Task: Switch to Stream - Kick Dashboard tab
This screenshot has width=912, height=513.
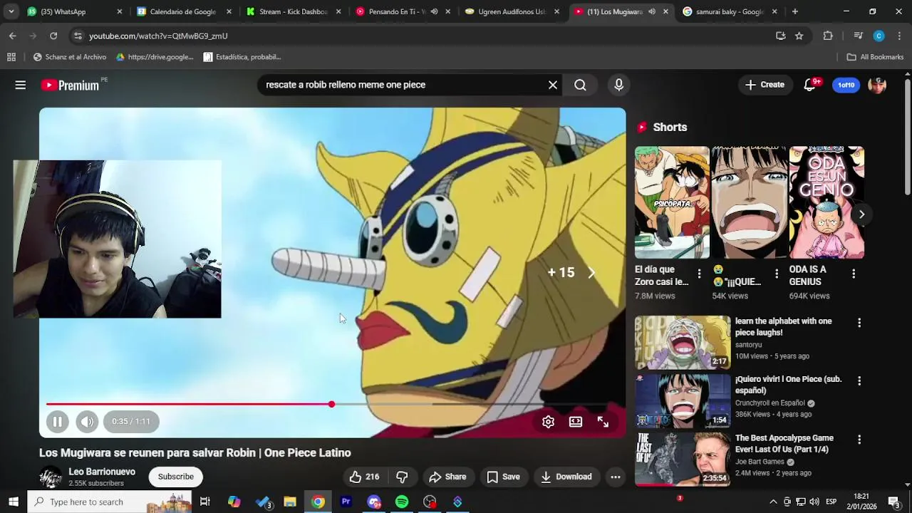Action: point(294,11)
